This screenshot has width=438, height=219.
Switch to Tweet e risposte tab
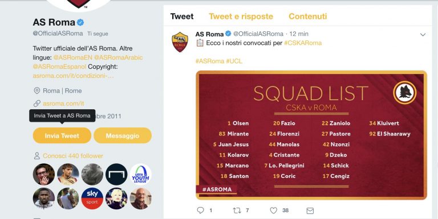pos(241,16)
